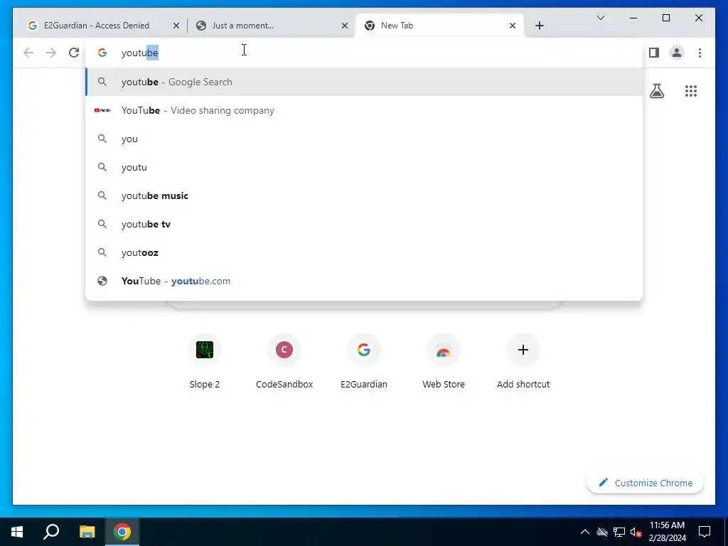Click the Chrome icon in taskbar
This screenshot has width=728, height=546.
tap(122, 532)
